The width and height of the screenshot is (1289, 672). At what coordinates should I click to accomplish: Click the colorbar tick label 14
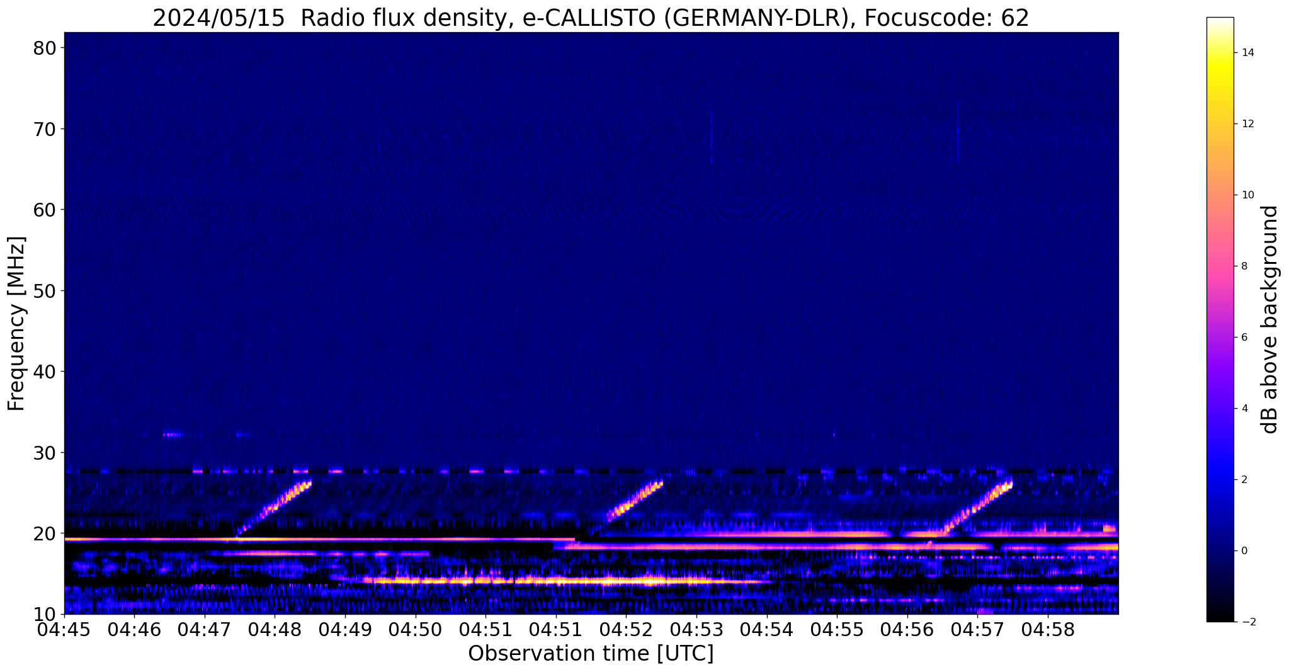click(x=1247, y=53)
